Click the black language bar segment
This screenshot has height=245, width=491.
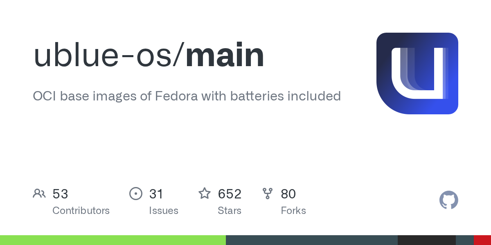426,240
